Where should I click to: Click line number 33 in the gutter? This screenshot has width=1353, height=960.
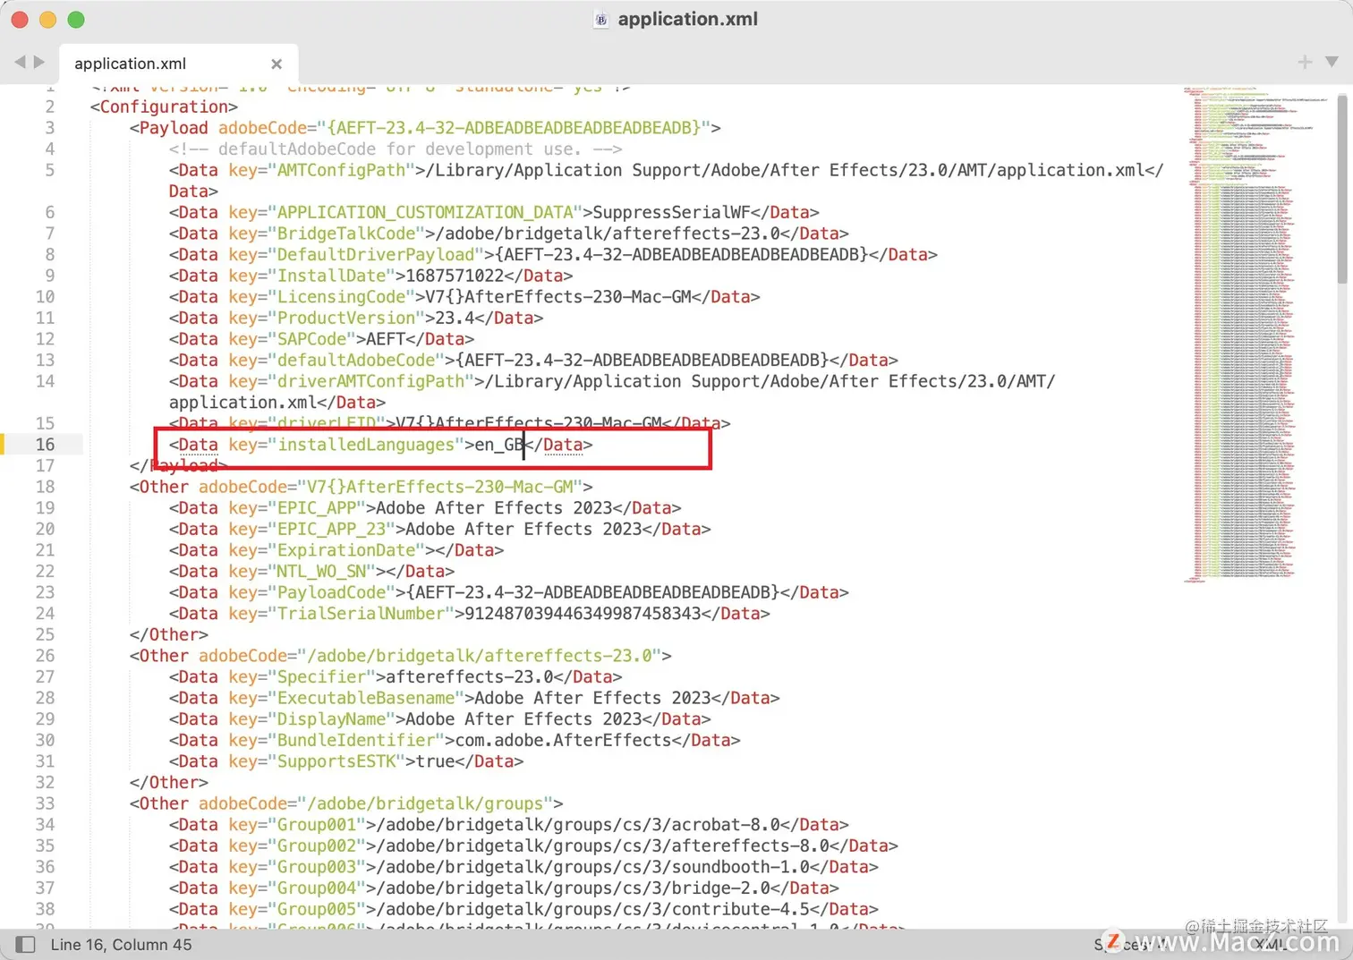[x=45, y=803]
